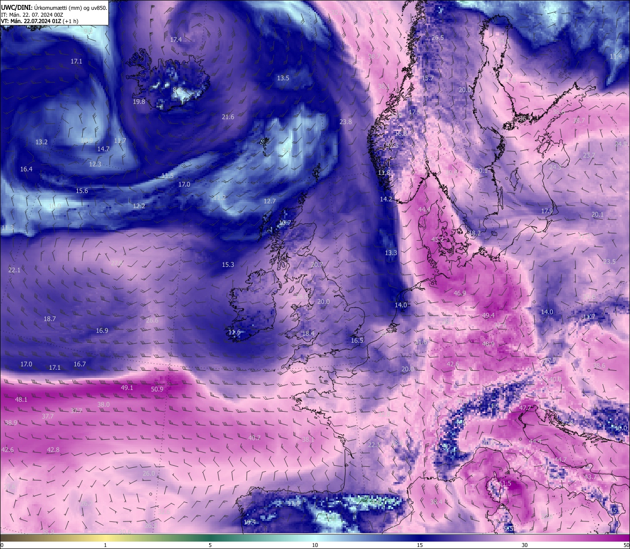Click the 16.9 map value
The width and height of the screenshot is (630, 549).
(x=102, y=330)
